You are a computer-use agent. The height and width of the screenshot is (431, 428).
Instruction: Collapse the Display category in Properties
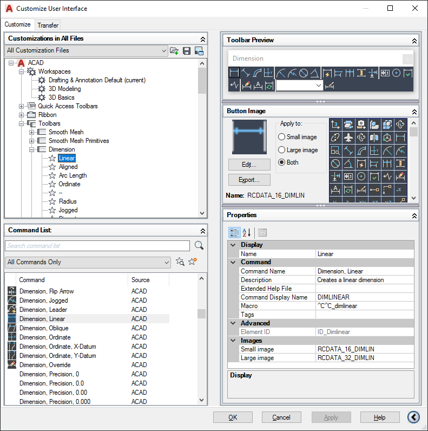click(233, 245)
